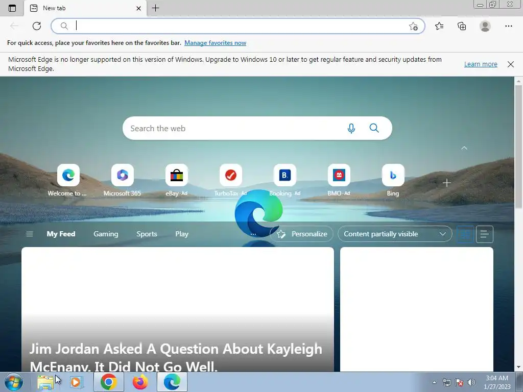523x392 pixels.
Task: Open Windows Media Player from taskbar
Action: click(77, 382)
